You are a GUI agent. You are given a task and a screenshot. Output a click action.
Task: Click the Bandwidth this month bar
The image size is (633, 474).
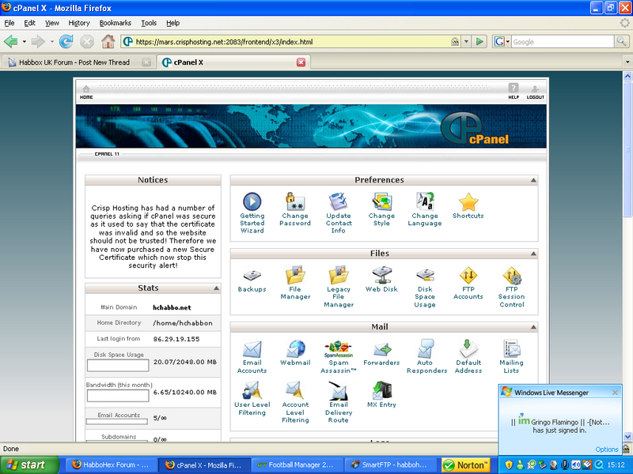click(118, 396)
